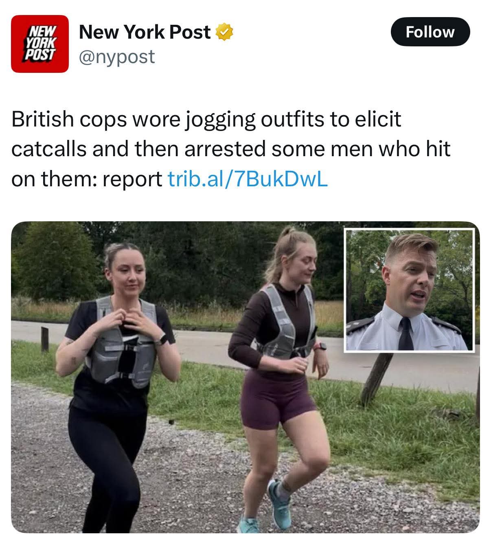
Task: Follow the New York Post account
Action: tap(430, 32)
